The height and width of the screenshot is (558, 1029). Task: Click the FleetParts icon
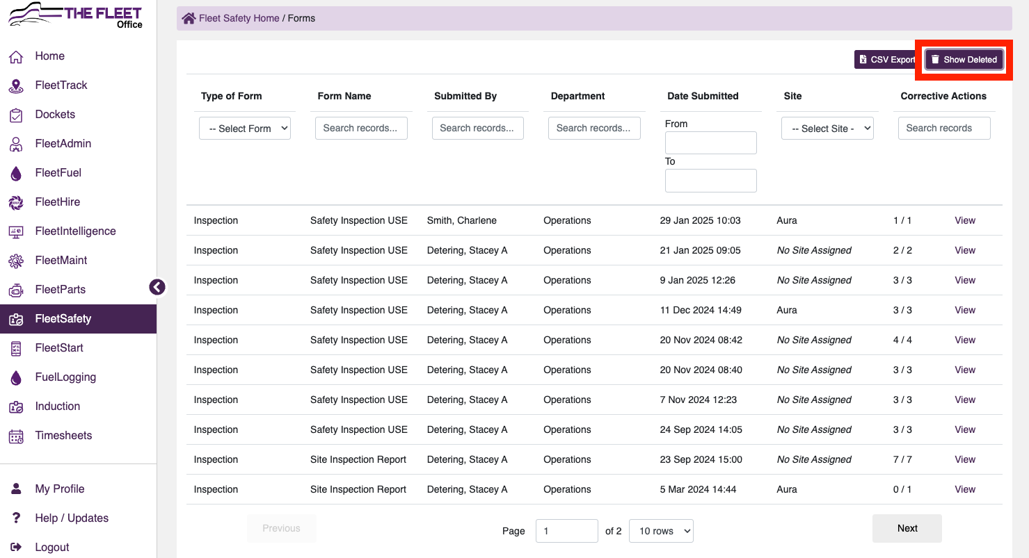click(x=16, y=290)
